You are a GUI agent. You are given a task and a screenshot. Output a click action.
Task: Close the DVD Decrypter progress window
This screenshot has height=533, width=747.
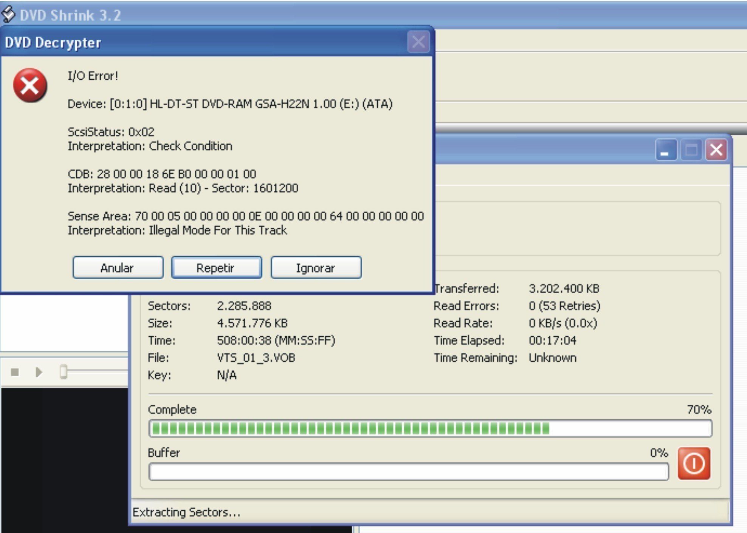click(x=716, y=150)
